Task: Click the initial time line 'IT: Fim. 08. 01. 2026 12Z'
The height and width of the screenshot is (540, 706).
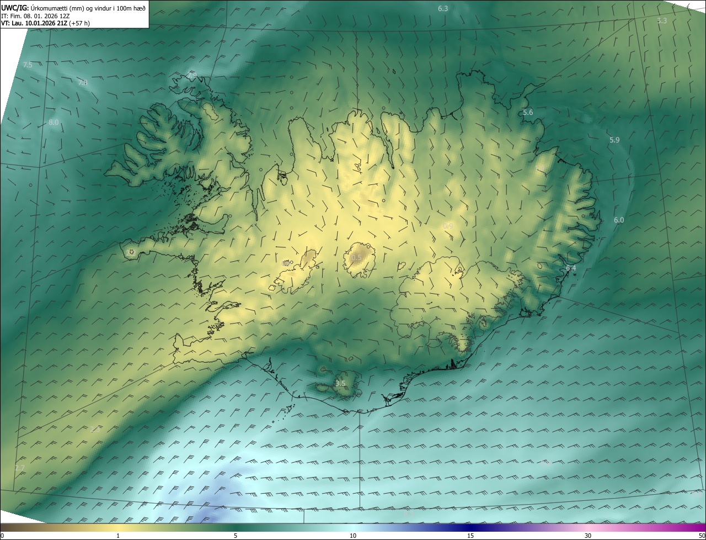Action: click(35, 16)
